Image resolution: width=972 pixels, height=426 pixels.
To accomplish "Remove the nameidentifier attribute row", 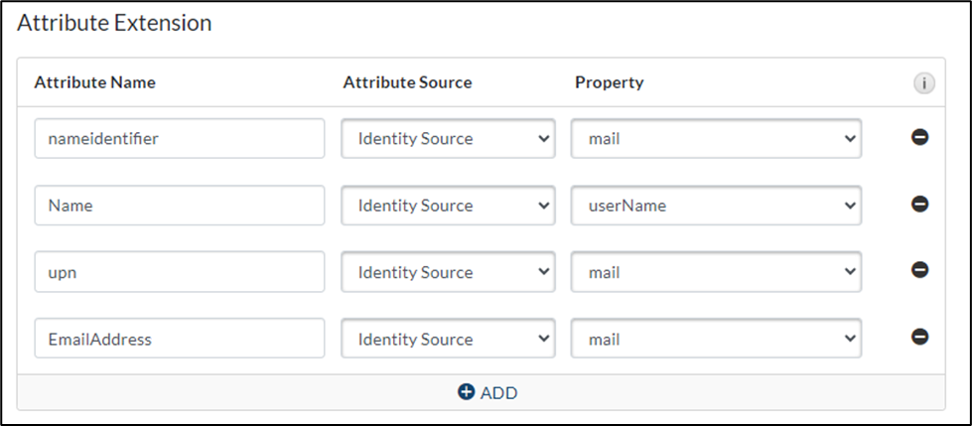I will pos(919,138).
